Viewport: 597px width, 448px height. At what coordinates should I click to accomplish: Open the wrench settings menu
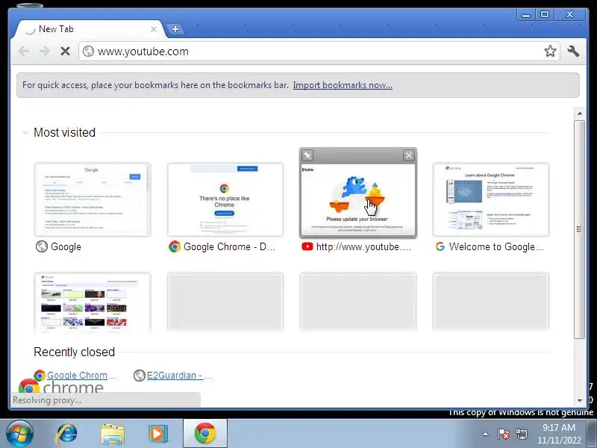(573, 51)
